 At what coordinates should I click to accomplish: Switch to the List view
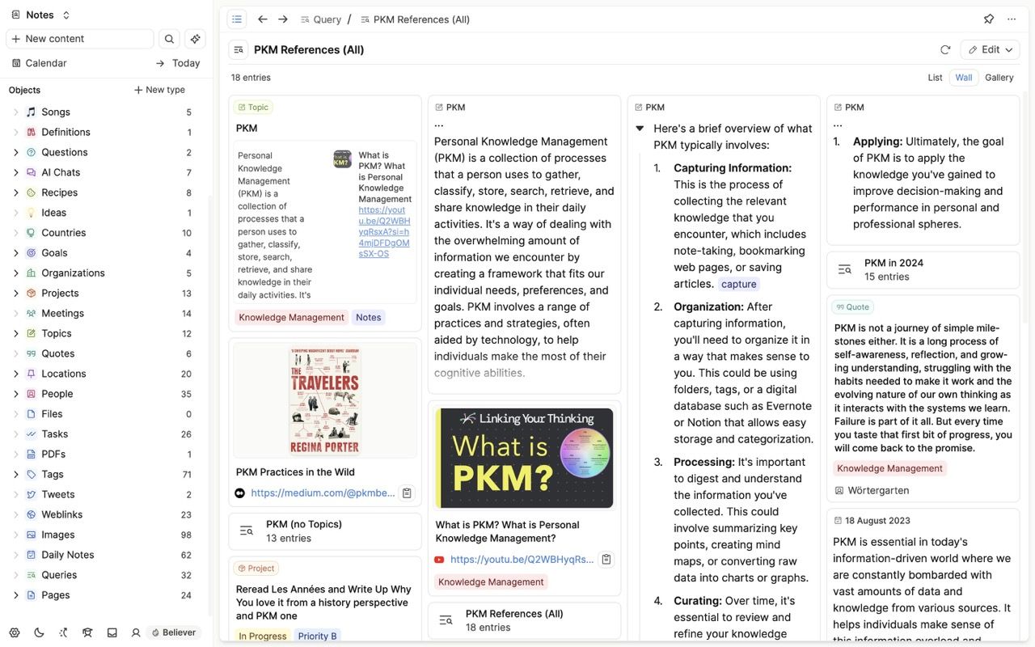pyautogui.click(x=935, y=78)
